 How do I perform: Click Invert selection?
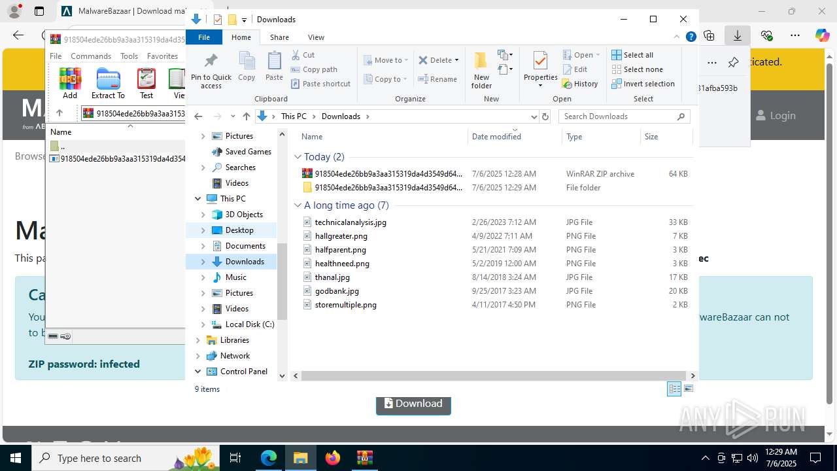click(643, 84)
